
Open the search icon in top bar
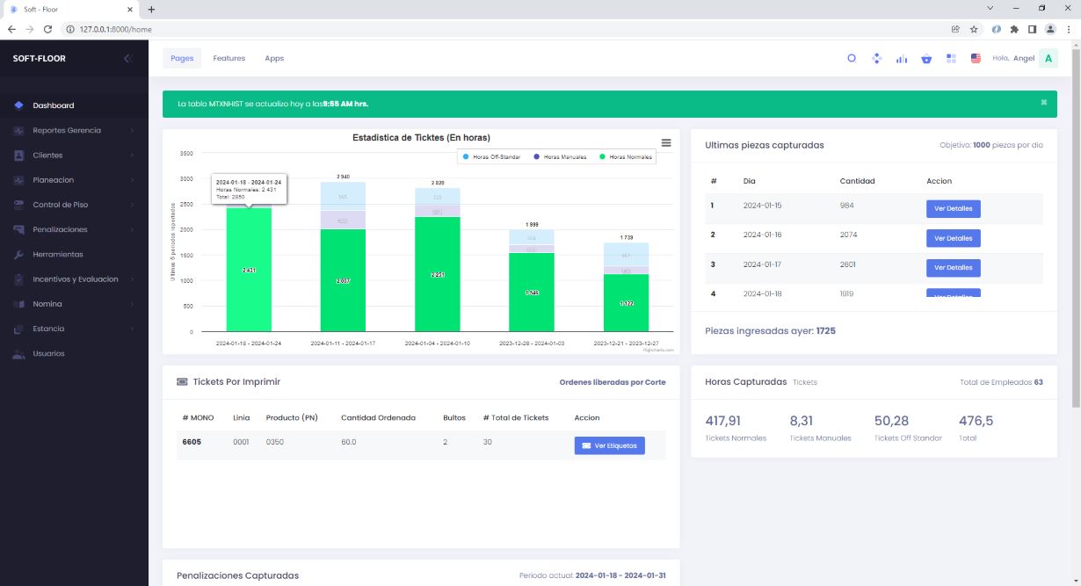coord(851,59)
